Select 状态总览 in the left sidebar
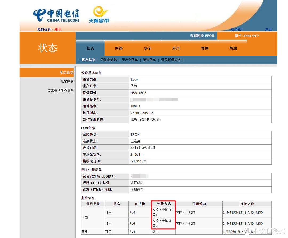288x238 pixels. pos(65,72)
